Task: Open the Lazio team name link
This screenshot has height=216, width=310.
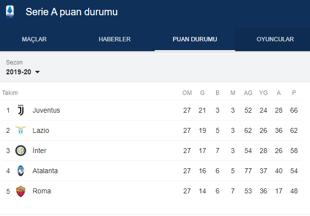Action: coord(41,130)
